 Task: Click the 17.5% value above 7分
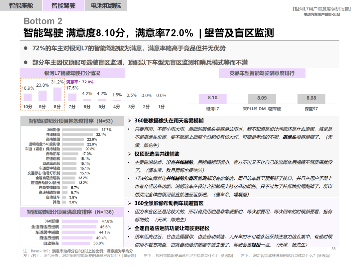[x=72, y=88]
